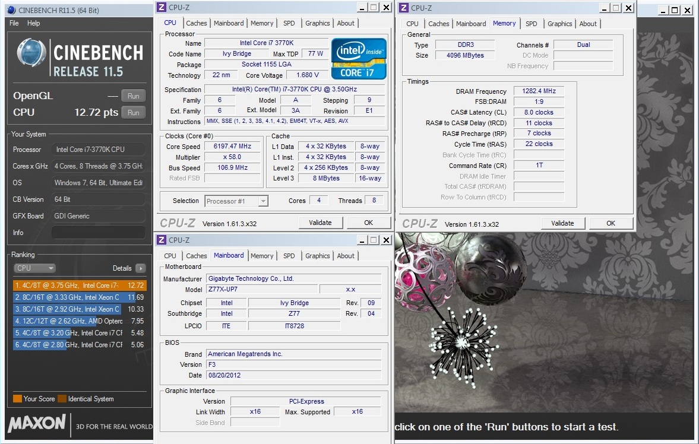Click Specification 'i7-3770K CPU @ 3.50GHz' field
Viewport: 699px width, 444px height.
pyautogui.click(x=294, y=89)
